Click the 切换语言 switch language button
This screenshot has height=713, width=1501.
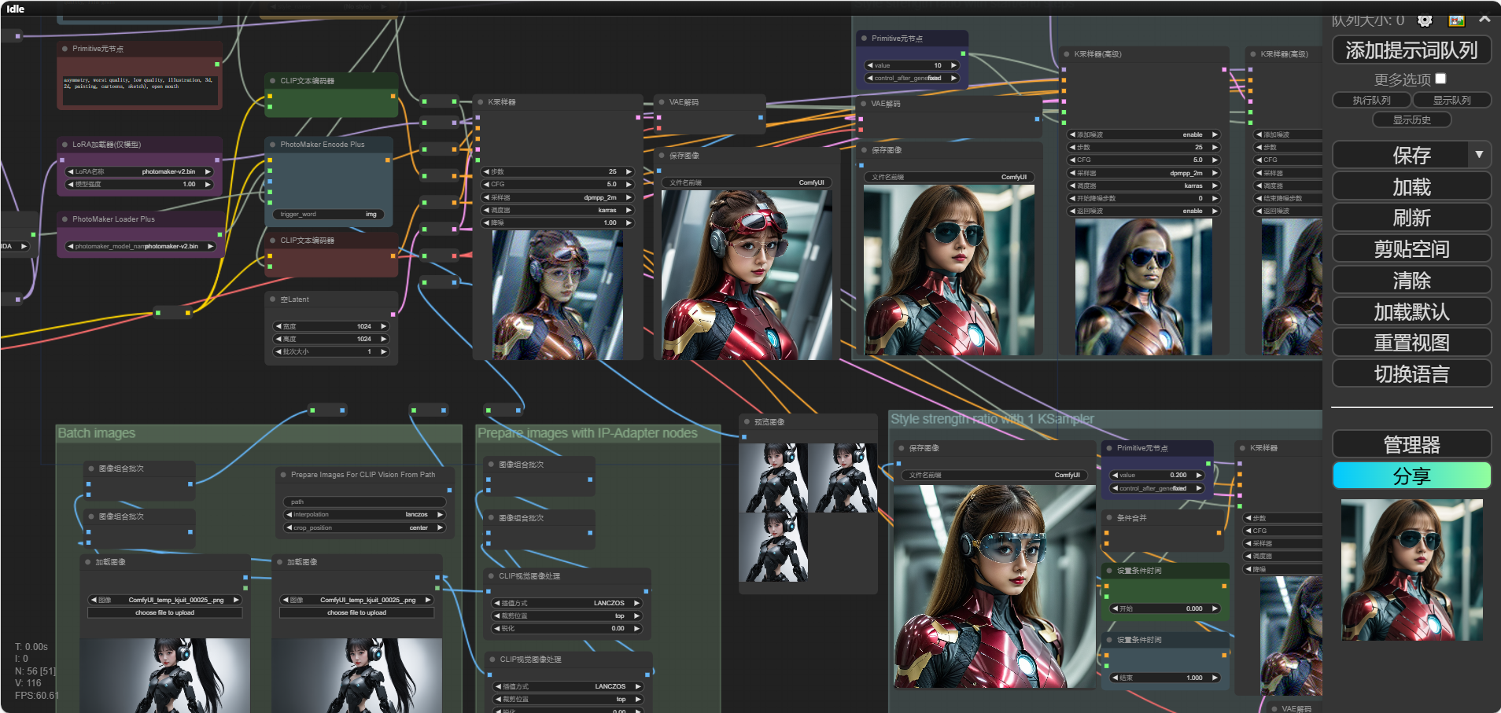pyautogui.click(x=1411, y=374)
